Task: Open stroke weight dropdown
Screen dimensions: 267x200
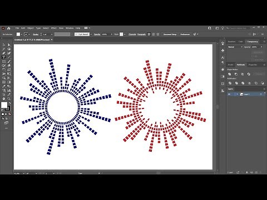Action: (52, 34)
